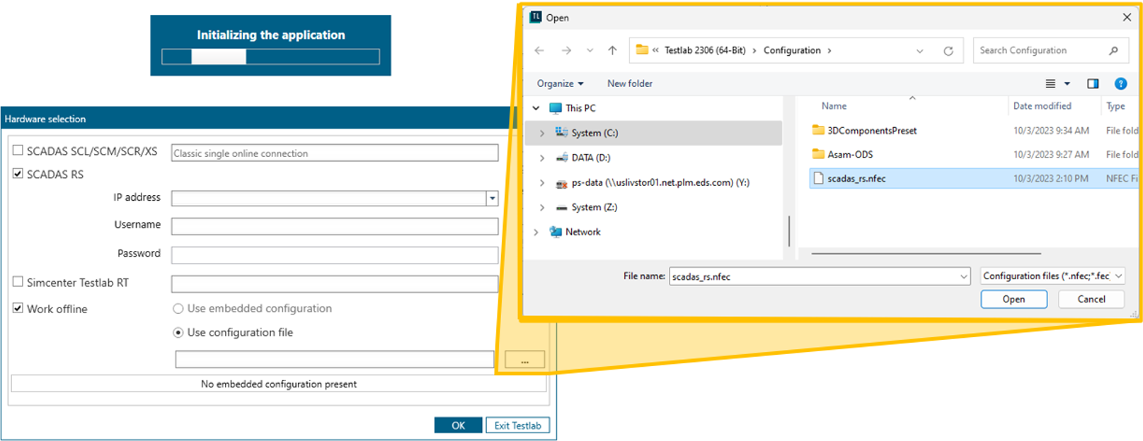Click Cancel in Open dialog
The width and height of the screenshot is (1143, 441).
click(x=1091, y=299)
